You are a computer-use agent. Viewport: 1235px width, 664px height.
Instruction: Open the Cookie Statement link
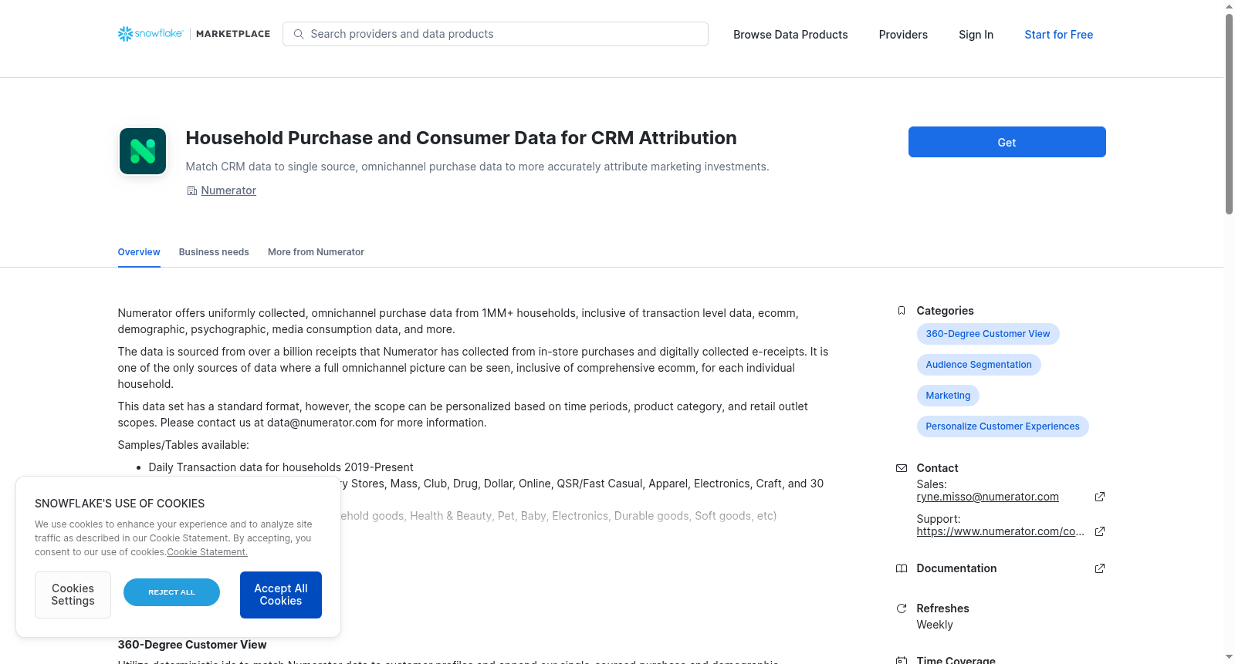coord(208,552)
